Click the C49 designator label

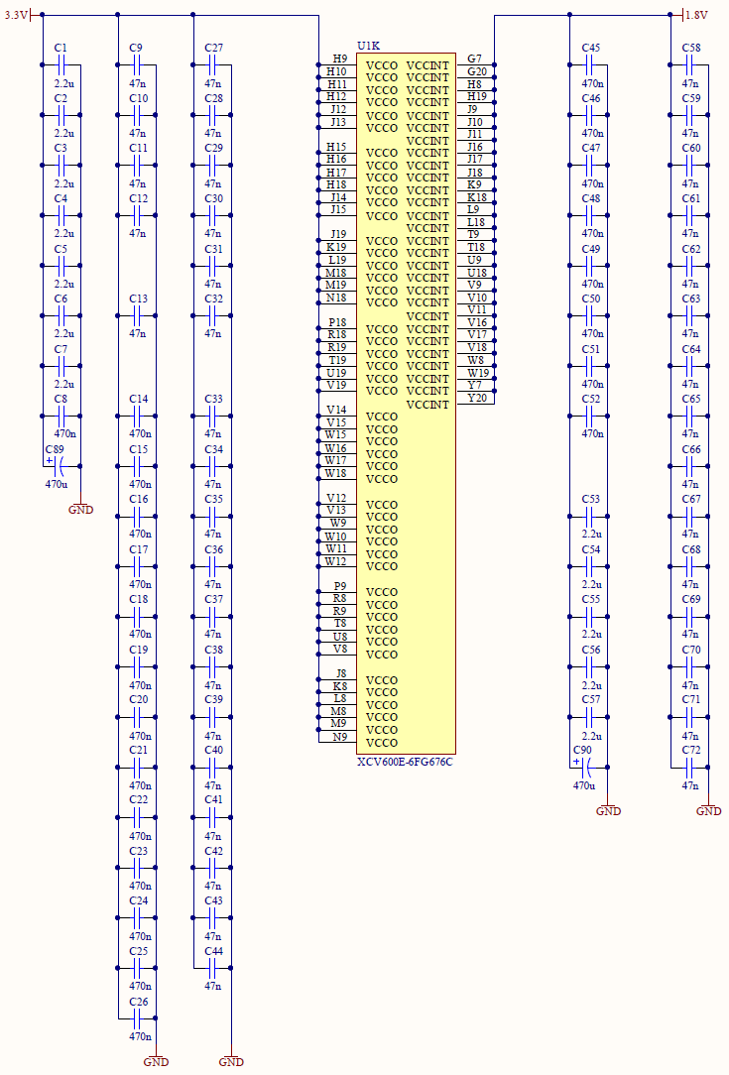point(591,249)
